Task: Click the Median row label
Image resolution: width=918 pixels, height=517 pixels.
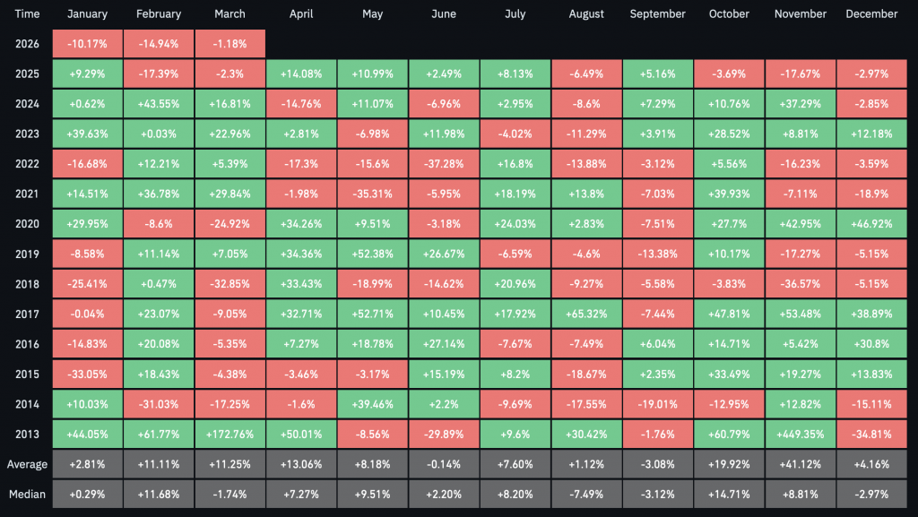Action: (26, 495)
